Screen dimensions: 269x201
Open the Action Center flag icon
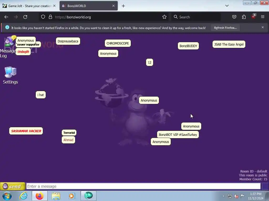point(242,196)
